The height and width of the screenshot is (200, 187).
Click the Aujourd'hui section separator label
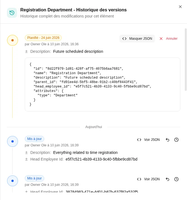coord(93,127)
